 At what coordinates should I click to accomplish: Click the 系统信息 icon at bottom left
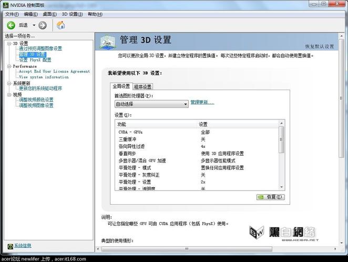click(x=10, y=246)
